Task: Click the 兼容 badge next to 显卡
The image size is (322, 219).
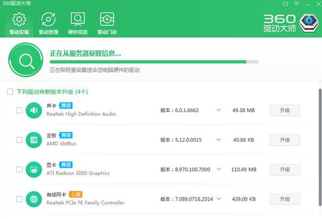Action: 66,165
